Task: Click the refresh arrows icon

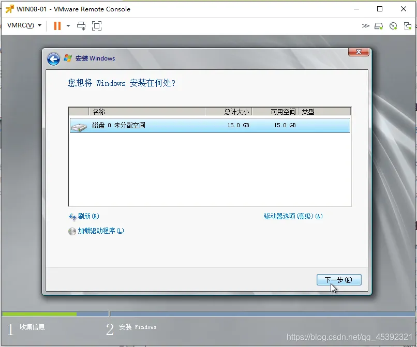Action: point(72,217)
